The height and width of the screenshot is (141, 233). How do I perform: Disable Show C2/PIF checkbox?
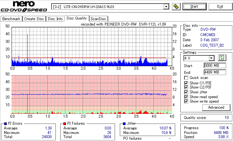pos(186,87)
